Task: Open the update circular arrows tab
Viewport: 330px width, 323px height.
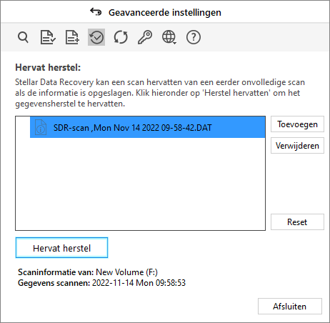Action: [x=121, y=37]
